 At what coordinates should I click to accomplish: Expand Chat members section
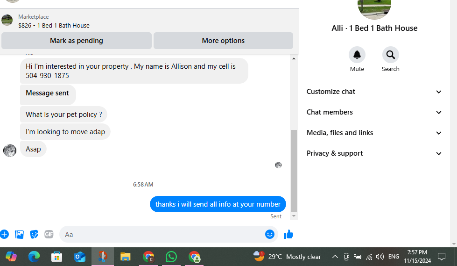pos(374,112)
